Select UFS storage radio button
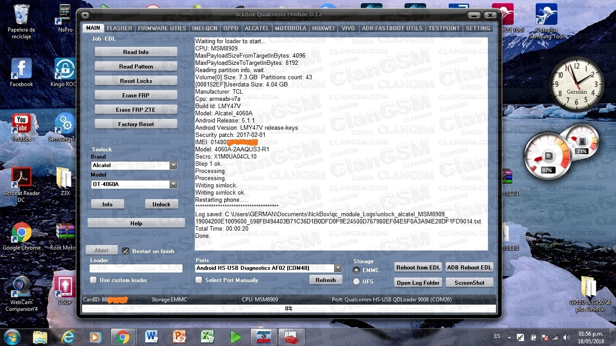The image size is (616, 346). point(356,281)
